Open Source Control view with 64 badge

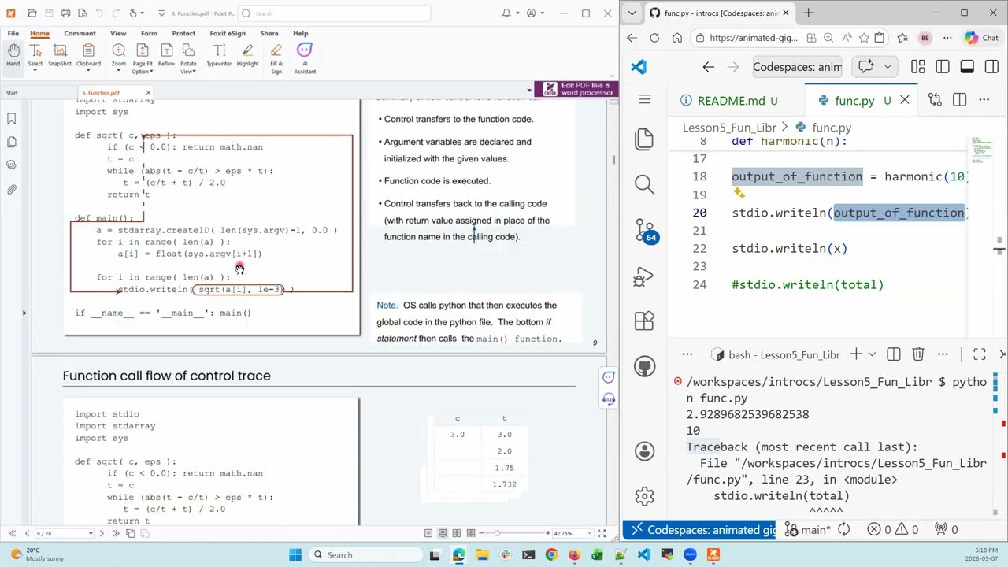pos(645,230)
